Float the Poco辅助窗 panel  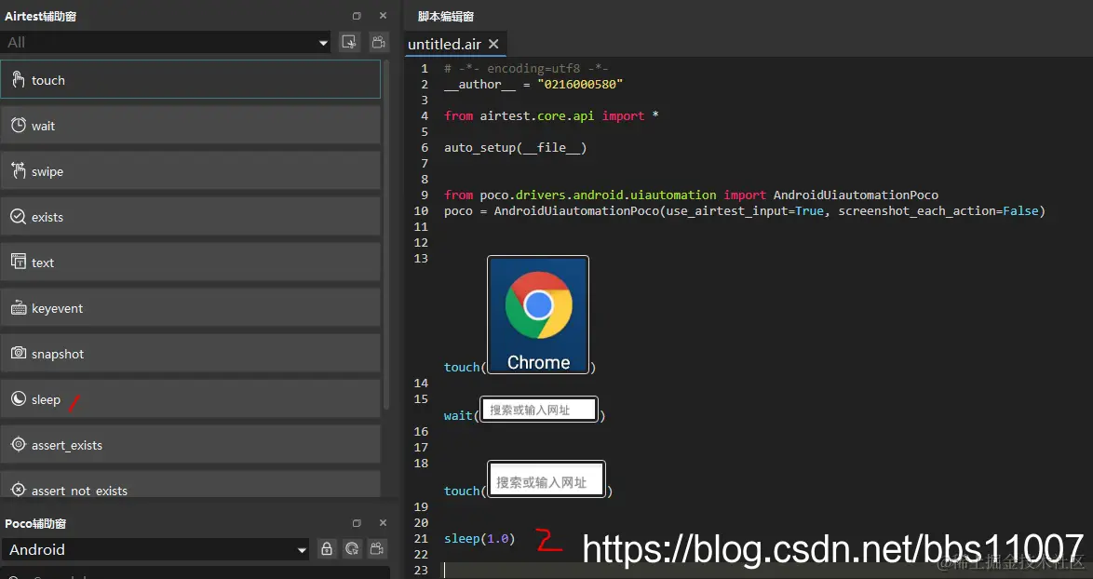click(357, 523)
